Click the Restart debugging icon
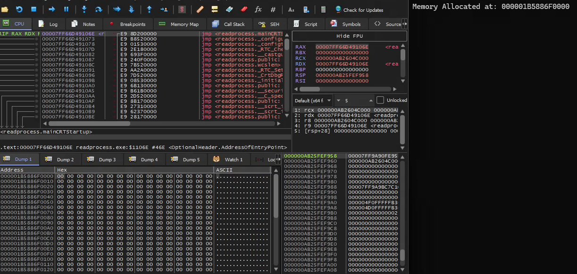The image size is (577, 274). pos(19,9)
